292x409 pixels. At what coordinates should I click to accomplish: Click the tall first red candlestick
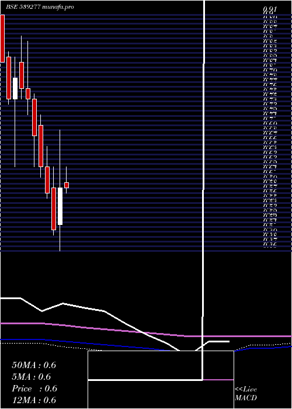pos(2,39)
